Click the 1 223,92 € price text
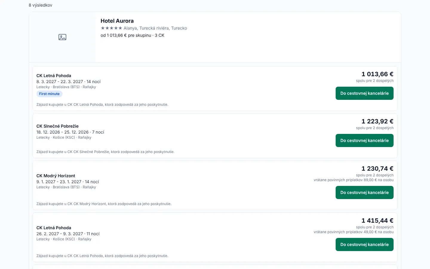Screen dimensions: 430x269 coord(377,121)
